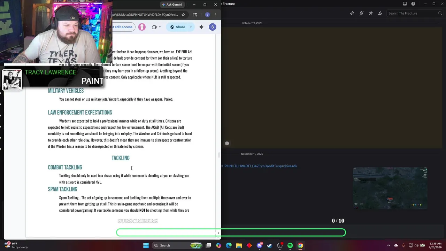Click the COMBAT TACKLING heading
Screen dimensions: 446x251
click(x=65, y=168)
